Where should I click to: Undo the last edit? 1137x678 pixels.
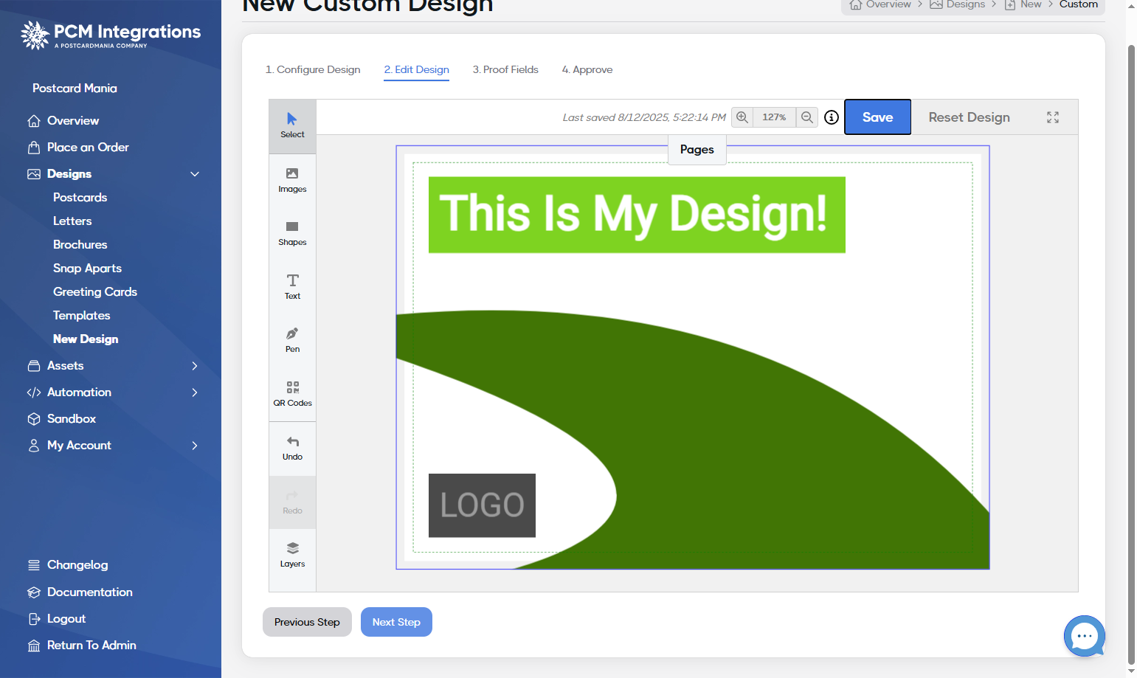(x=292, y=448)
